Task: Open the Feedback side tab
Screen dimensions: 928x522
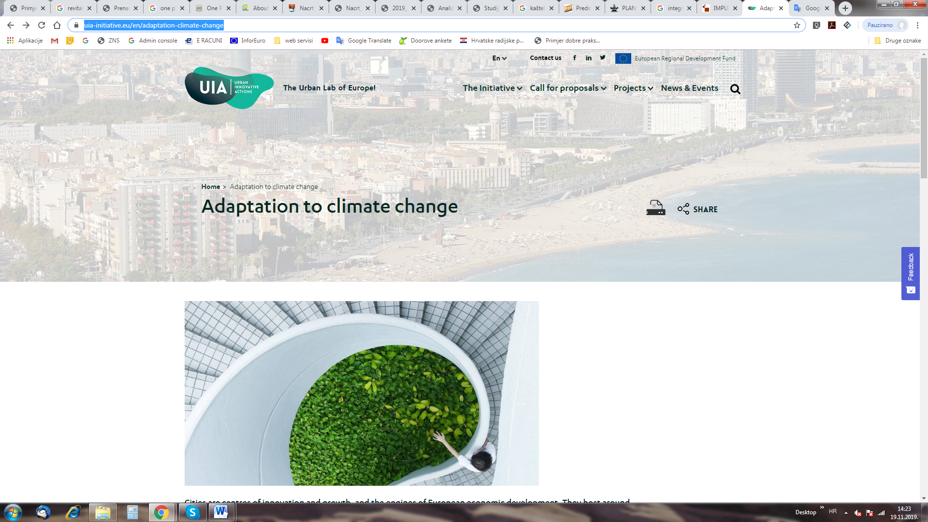Action: [x=911, y=274]
